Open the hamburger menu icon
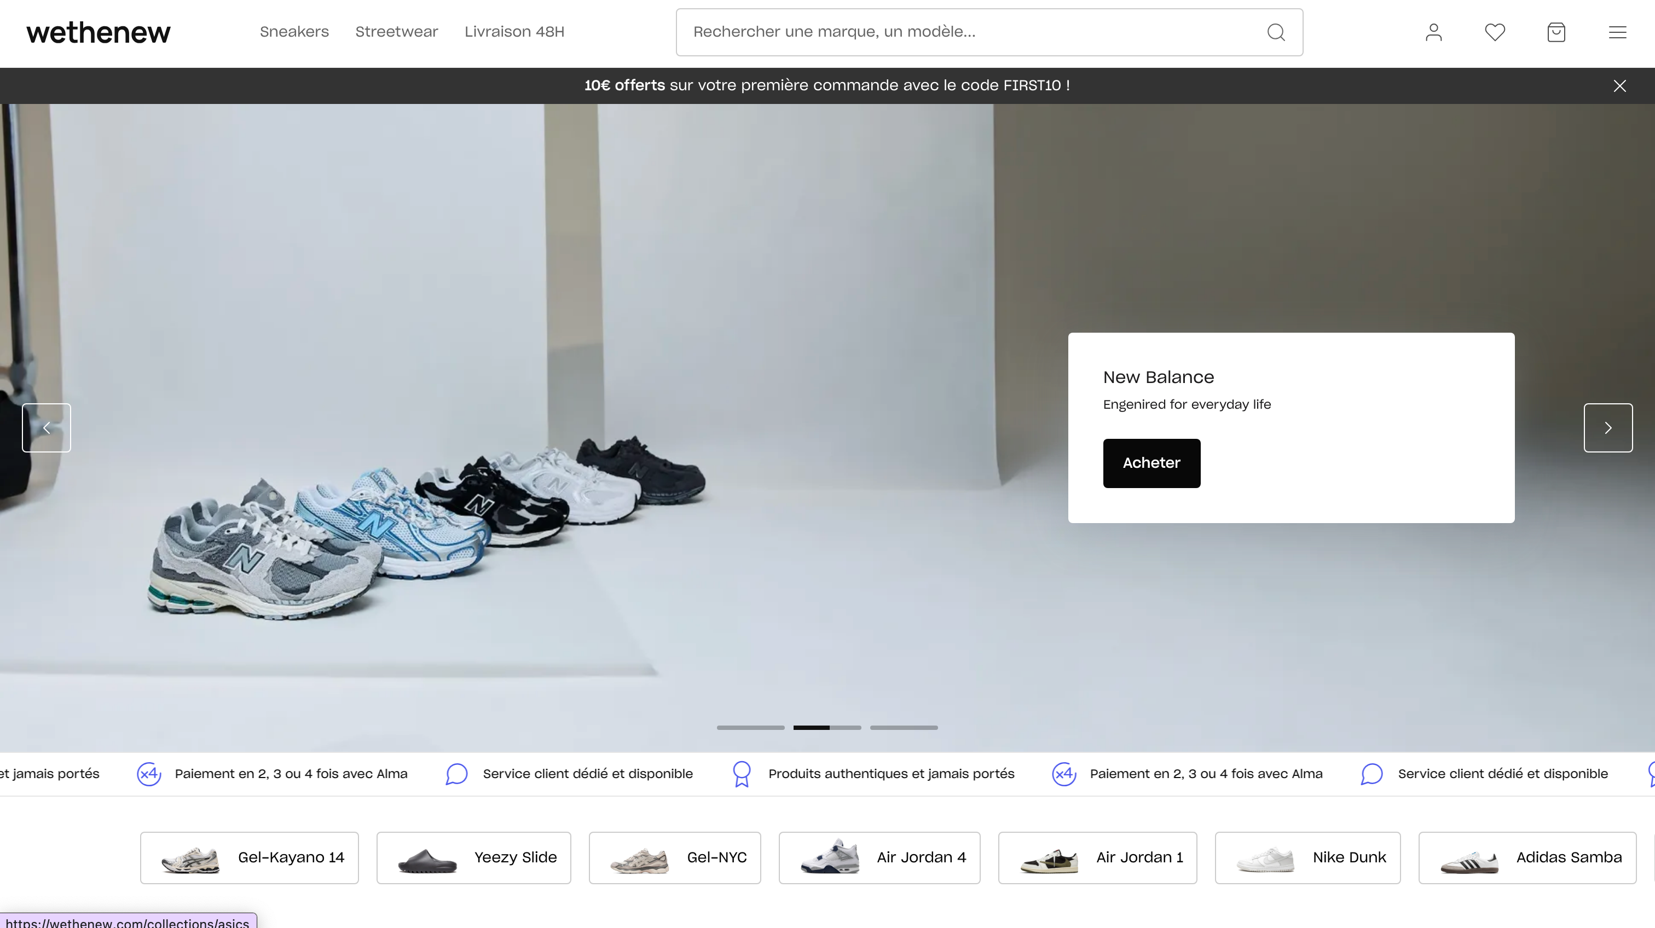 (x=1618, y=32)
